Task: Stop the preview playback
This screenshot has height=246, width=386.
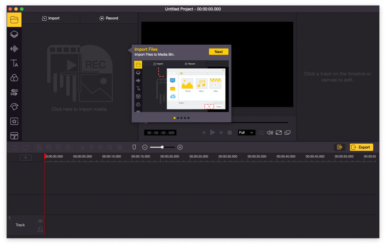Action: tap(230, 133)
